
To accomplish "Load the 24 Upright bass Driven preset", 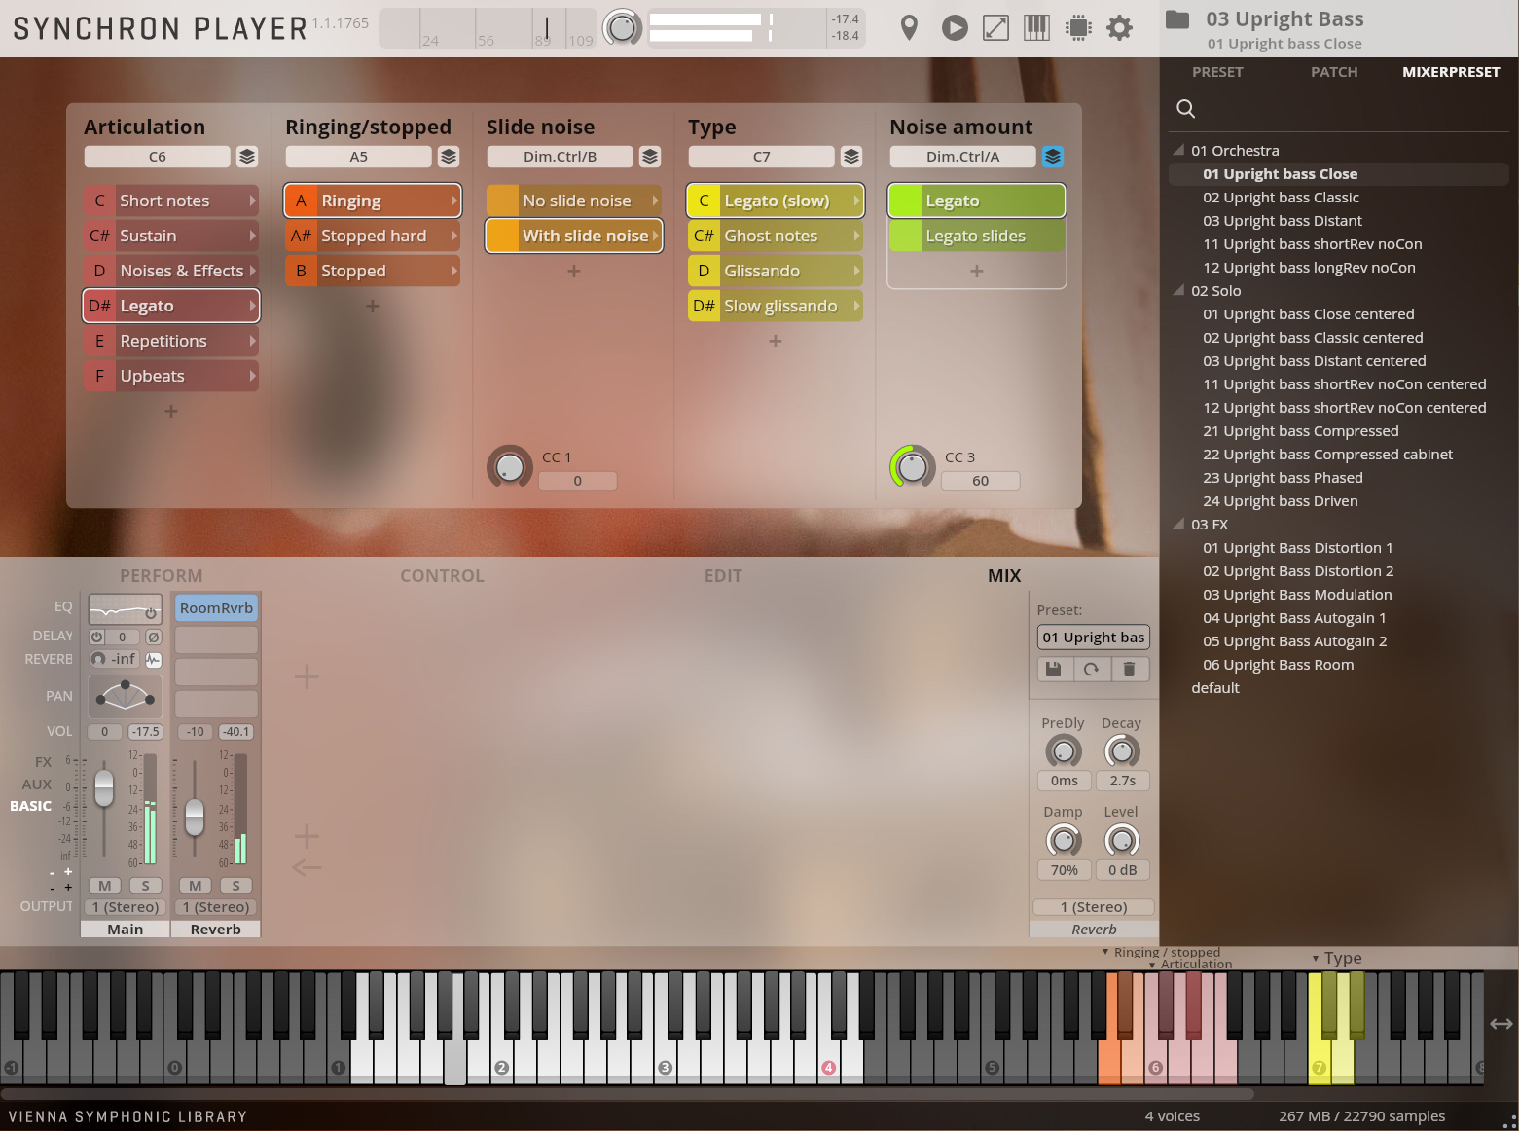I will pos(1280,500).
